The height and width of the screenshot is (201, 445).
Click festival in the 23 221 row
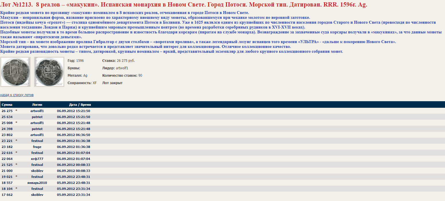(x=37, y=141)
